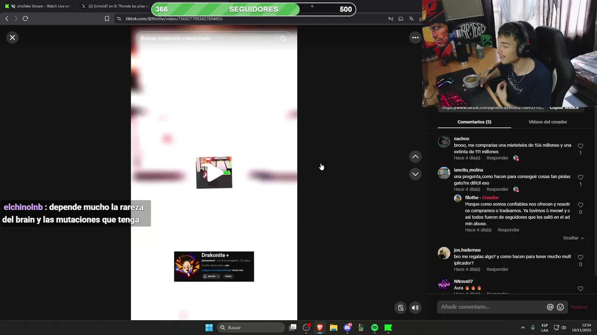Screen dimensions: 597x335
Task: Like filothe's reply comment
Action: click(x=580, y=205)
